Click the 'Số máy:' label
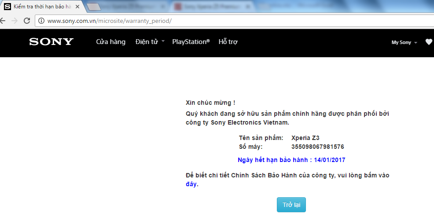 [251, 147]
